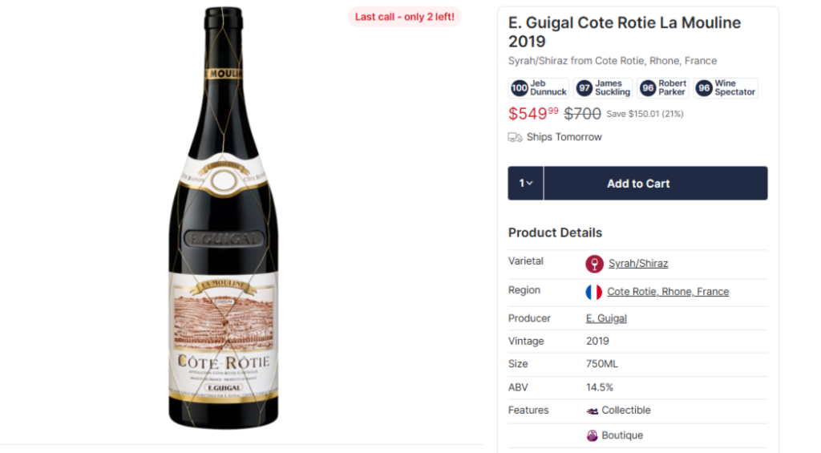821x453 pixels.
Task: Click the Collectible feature icon
Action: click(x=592, y=411)
